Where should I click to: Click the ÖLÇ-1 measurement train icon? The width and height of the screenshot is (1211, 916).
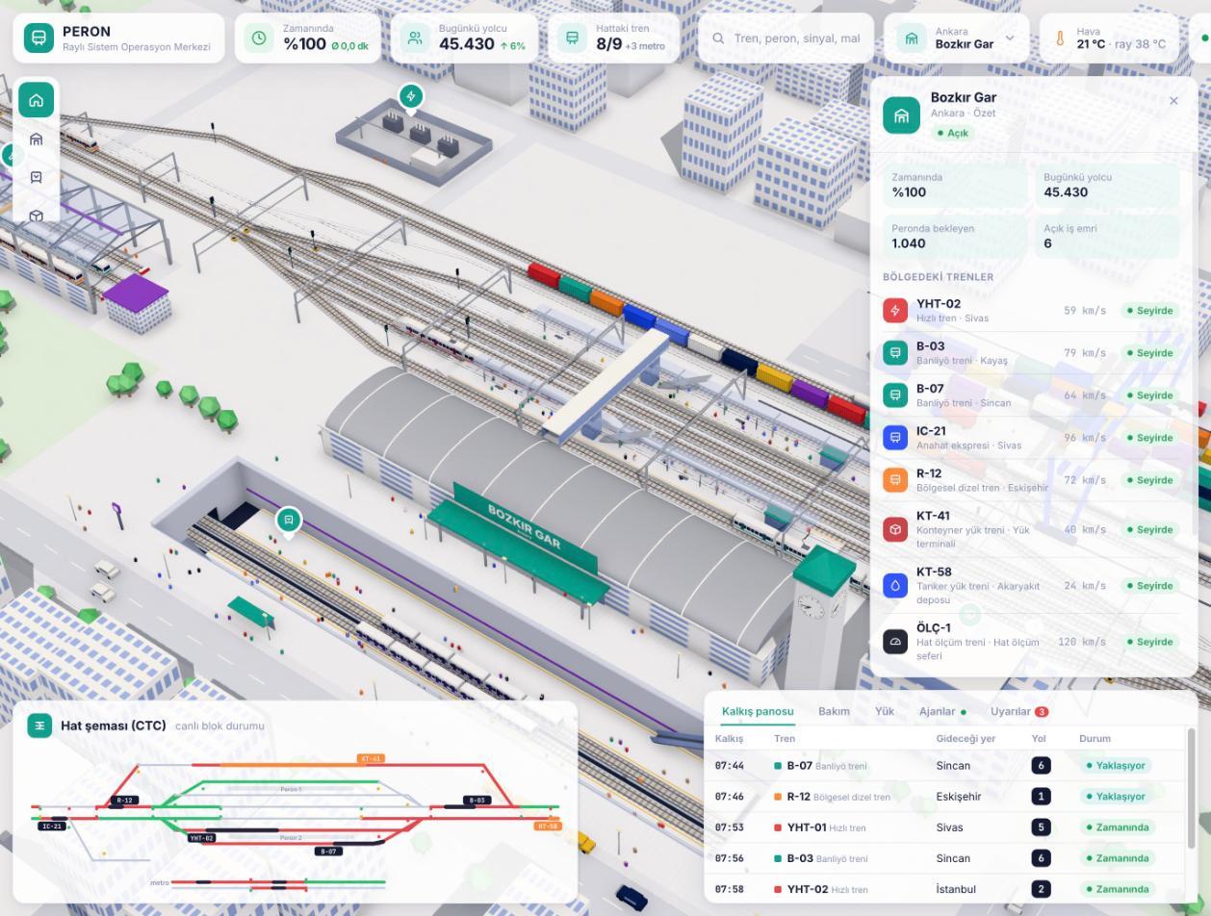(895, 642)
